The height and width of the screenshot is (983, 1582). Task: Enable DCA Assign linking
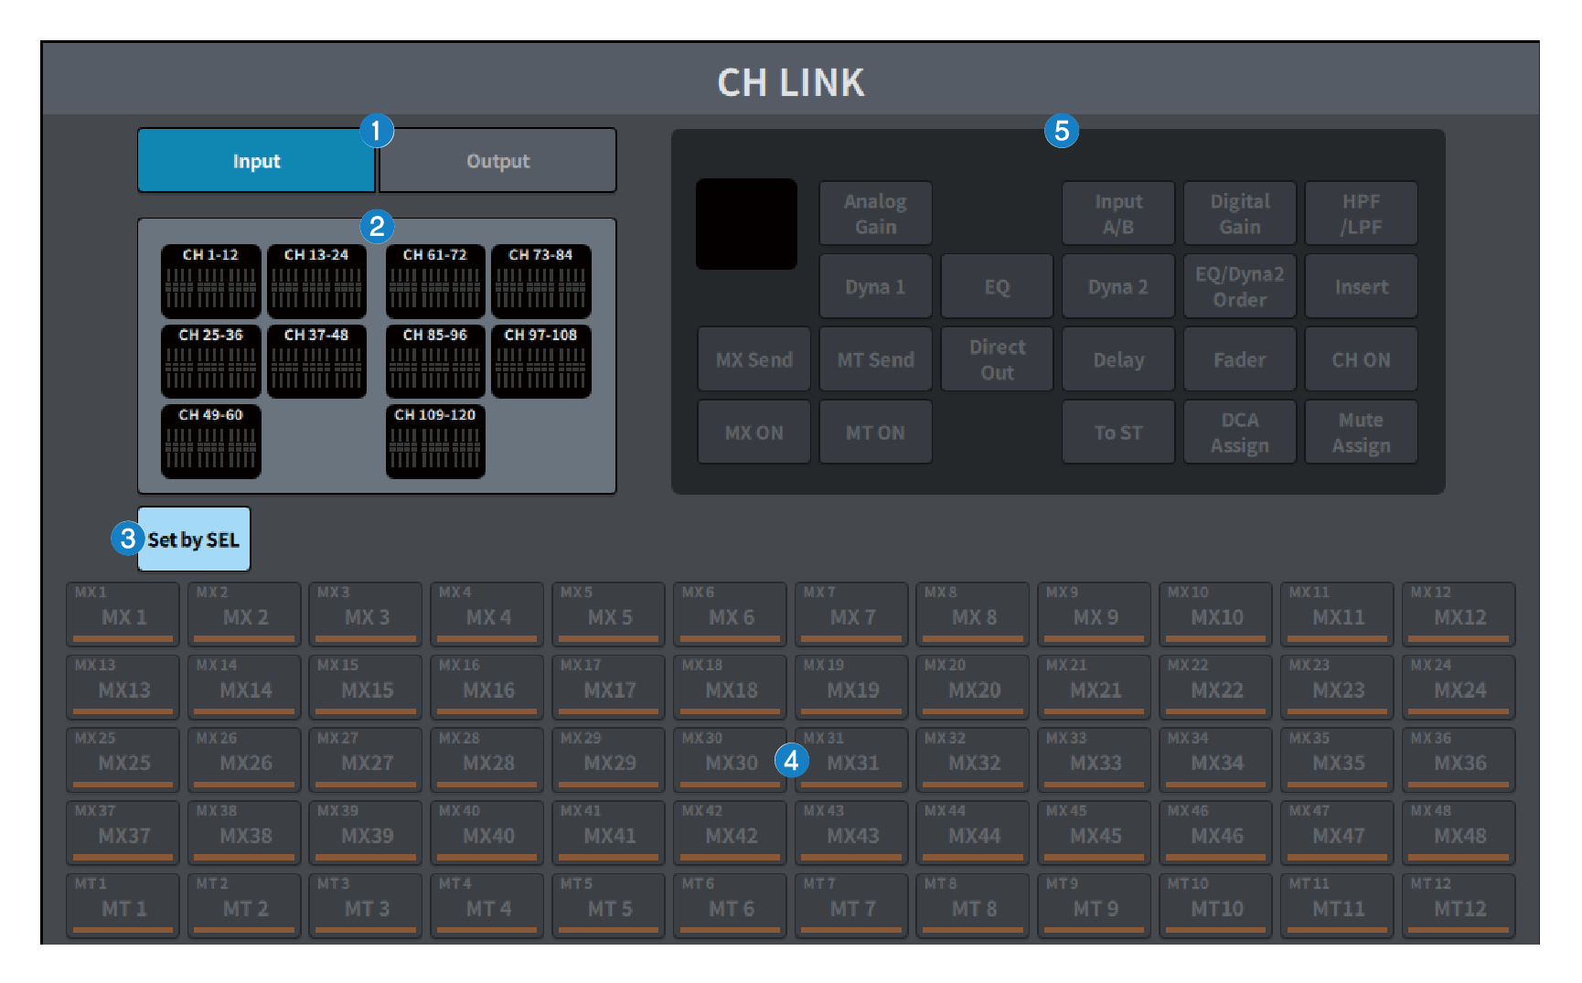[x=1239, y=433]
